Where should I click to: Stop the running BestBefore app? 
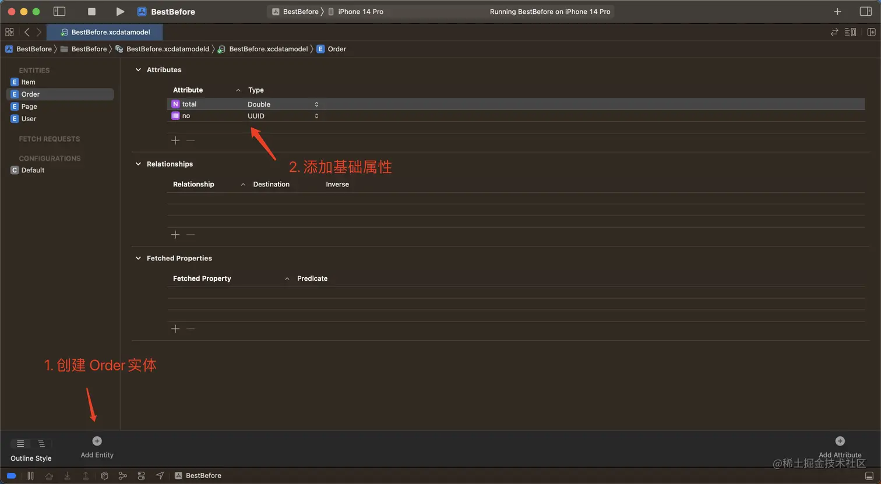coord(91,12)
